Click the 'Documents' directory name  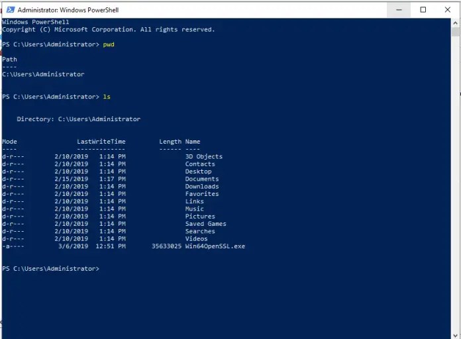202,179
